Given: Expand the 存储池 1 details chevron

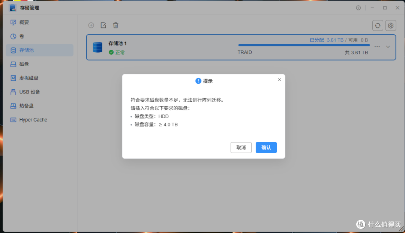Looking at the screenshot, I should click(x=388, y=47).
